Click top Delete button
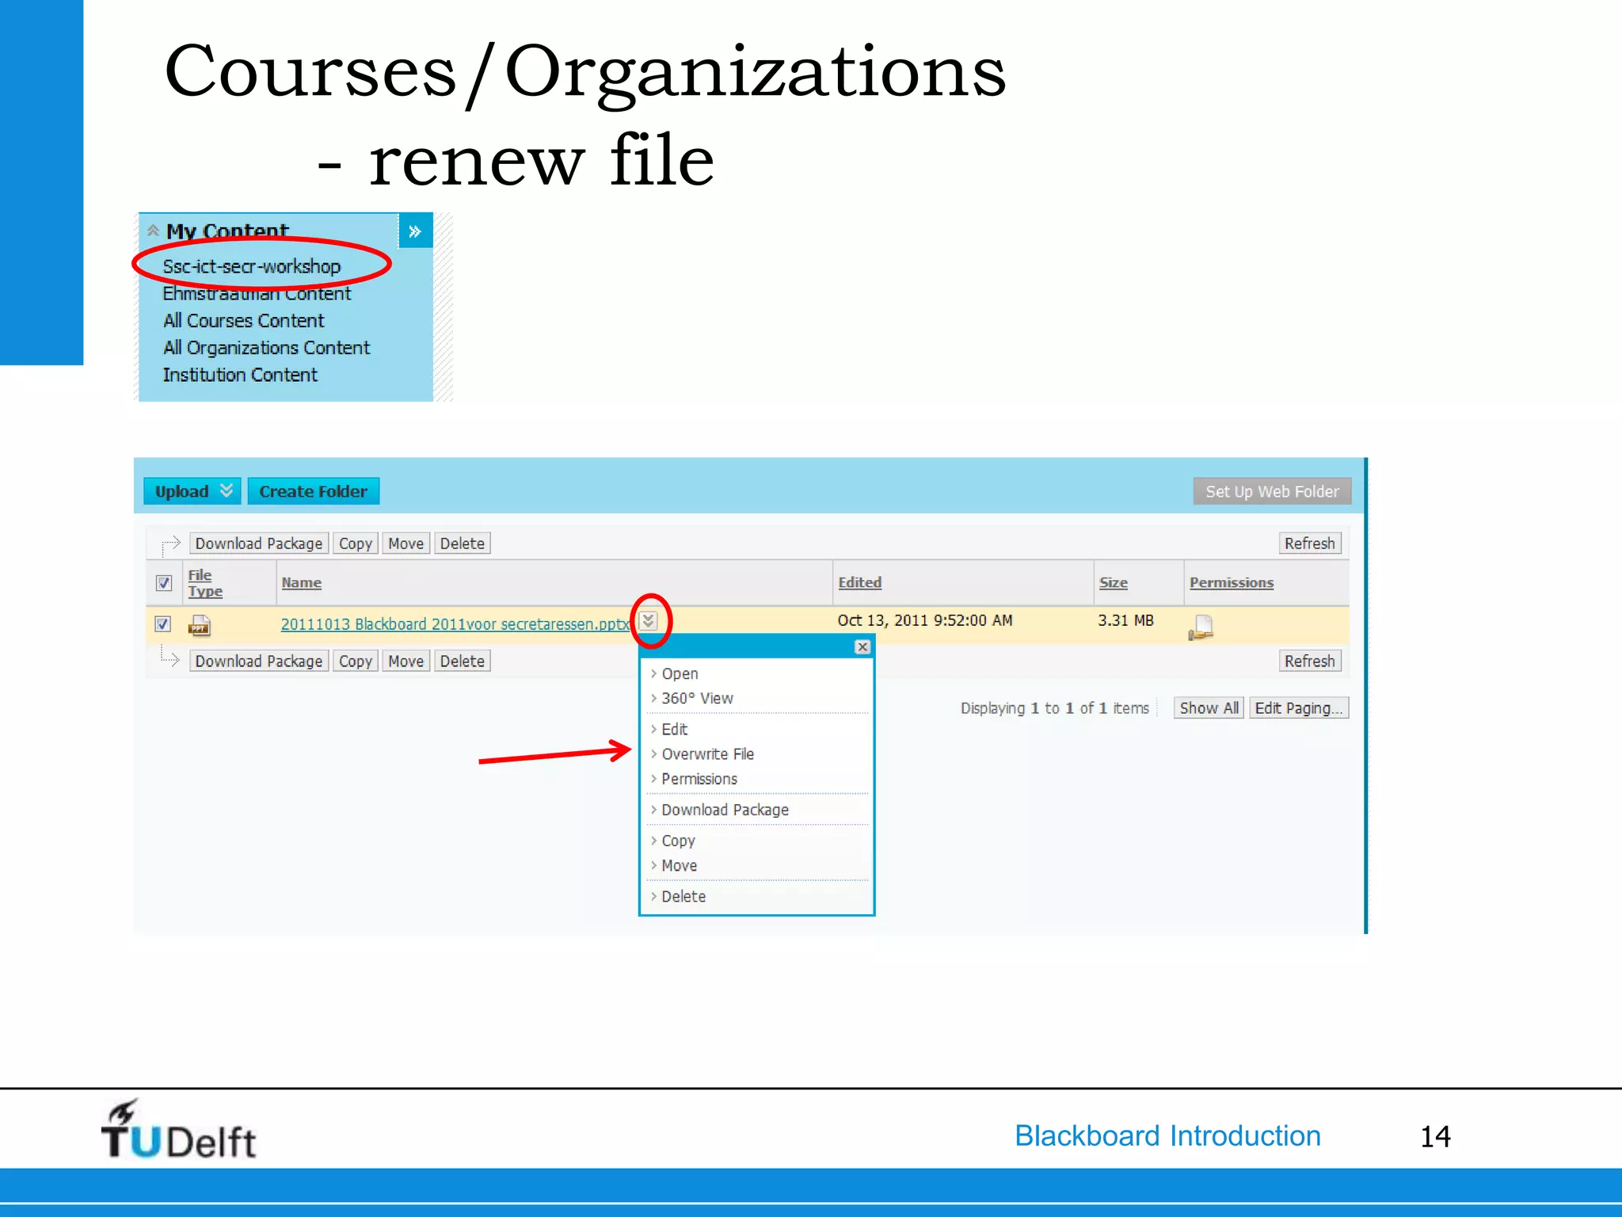Image resolution: width=1622 pixels, height=1217 pixels. (463, 544)
